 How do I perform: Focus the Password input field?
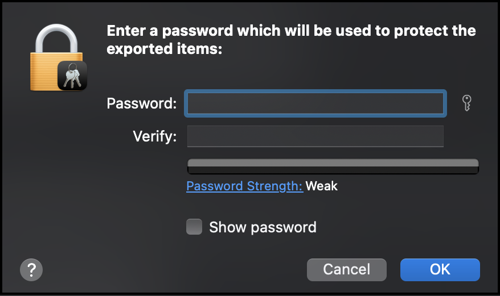[315, 103]
